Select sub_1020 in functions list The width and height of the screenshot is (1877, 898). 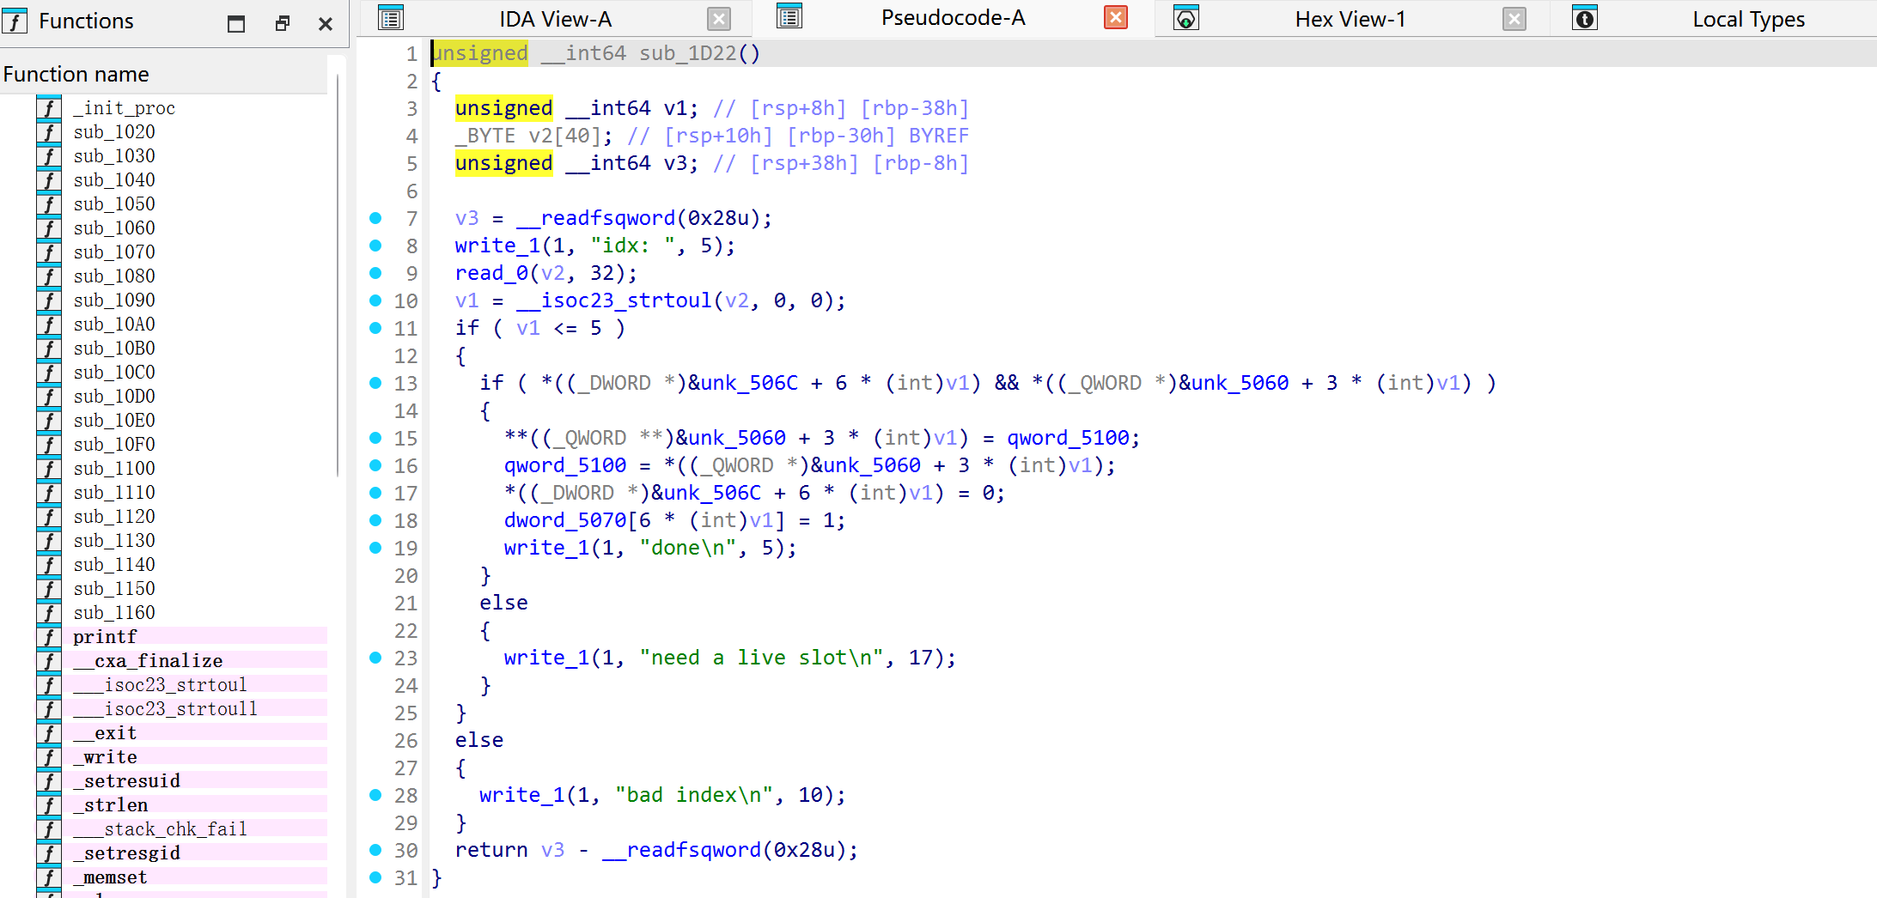point(114,132)
